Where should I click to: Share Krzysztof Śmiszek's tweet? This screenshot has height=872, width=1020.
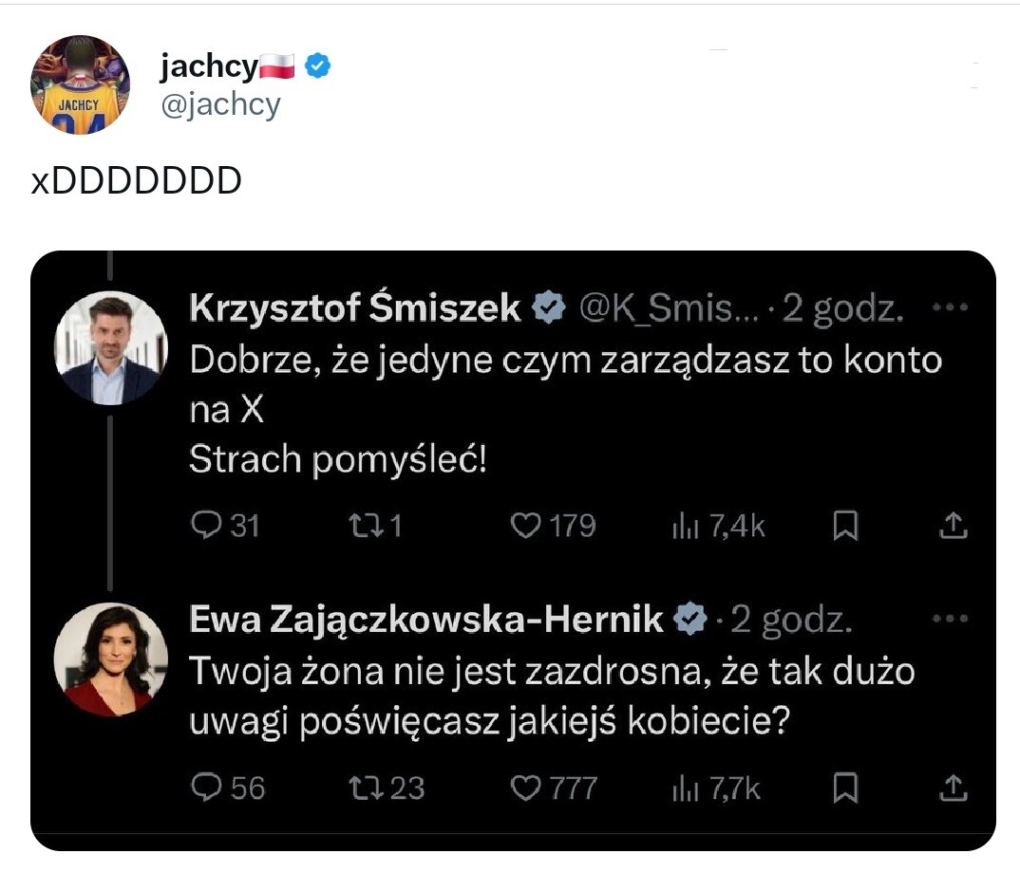pyautogui.click(x=953, y=526)
